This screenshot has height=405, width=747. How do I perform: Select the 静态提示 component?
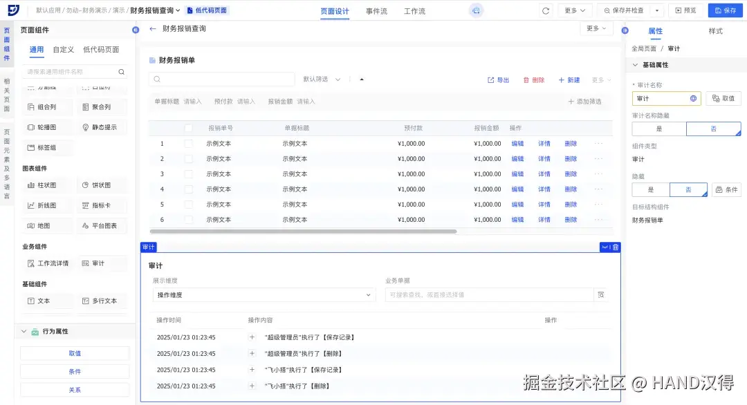click(102, 127)
